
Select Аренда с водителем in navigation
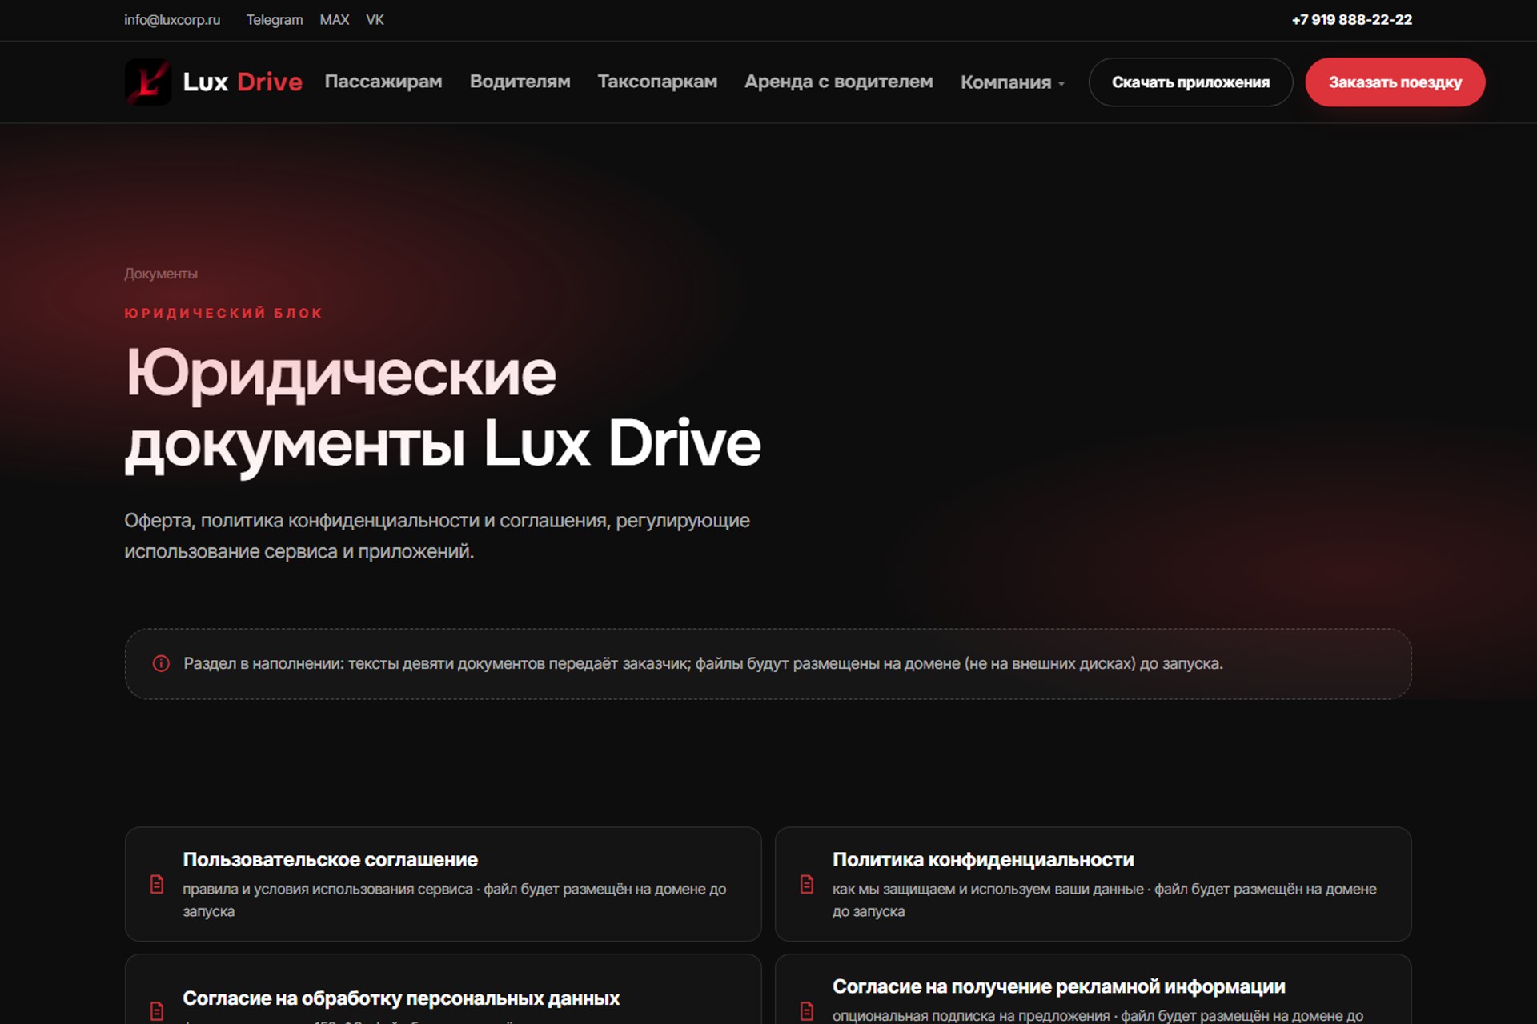839,82
